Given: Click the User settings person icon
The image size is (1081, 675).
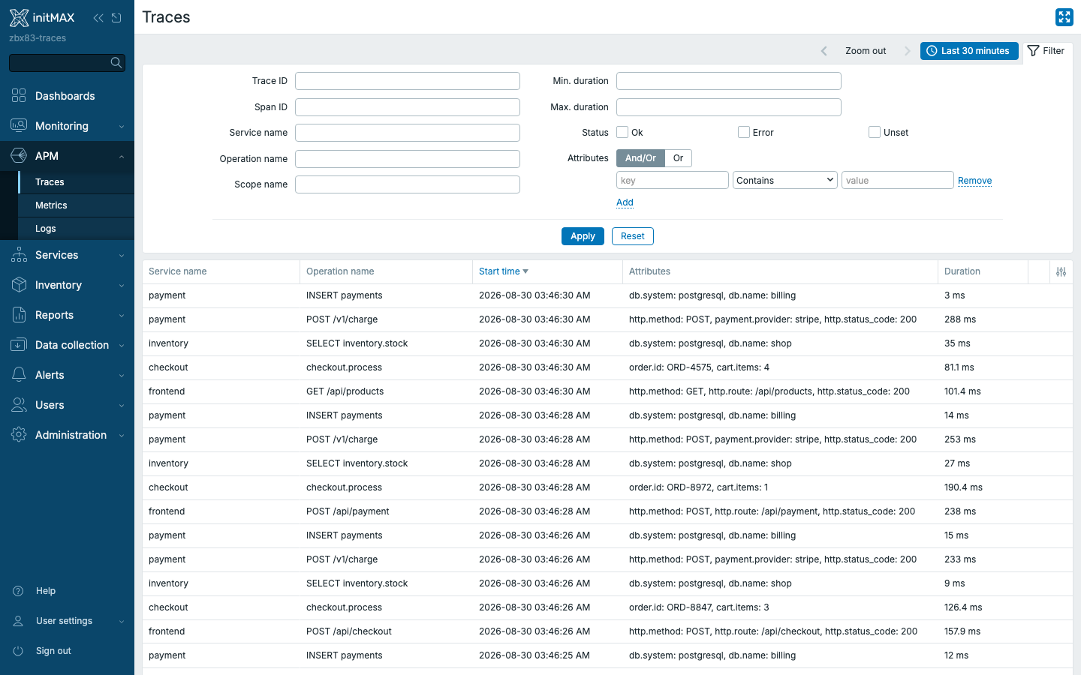Looking at the screenshot, I should point(18,621).
